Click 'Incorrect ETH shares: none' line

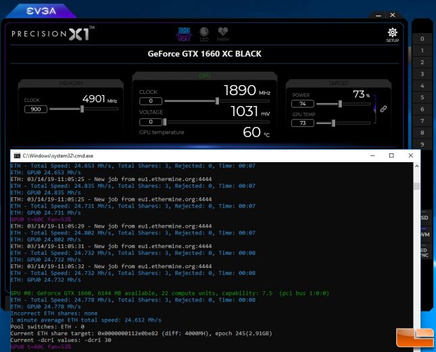pyautogui.click(x=54, y=313)
